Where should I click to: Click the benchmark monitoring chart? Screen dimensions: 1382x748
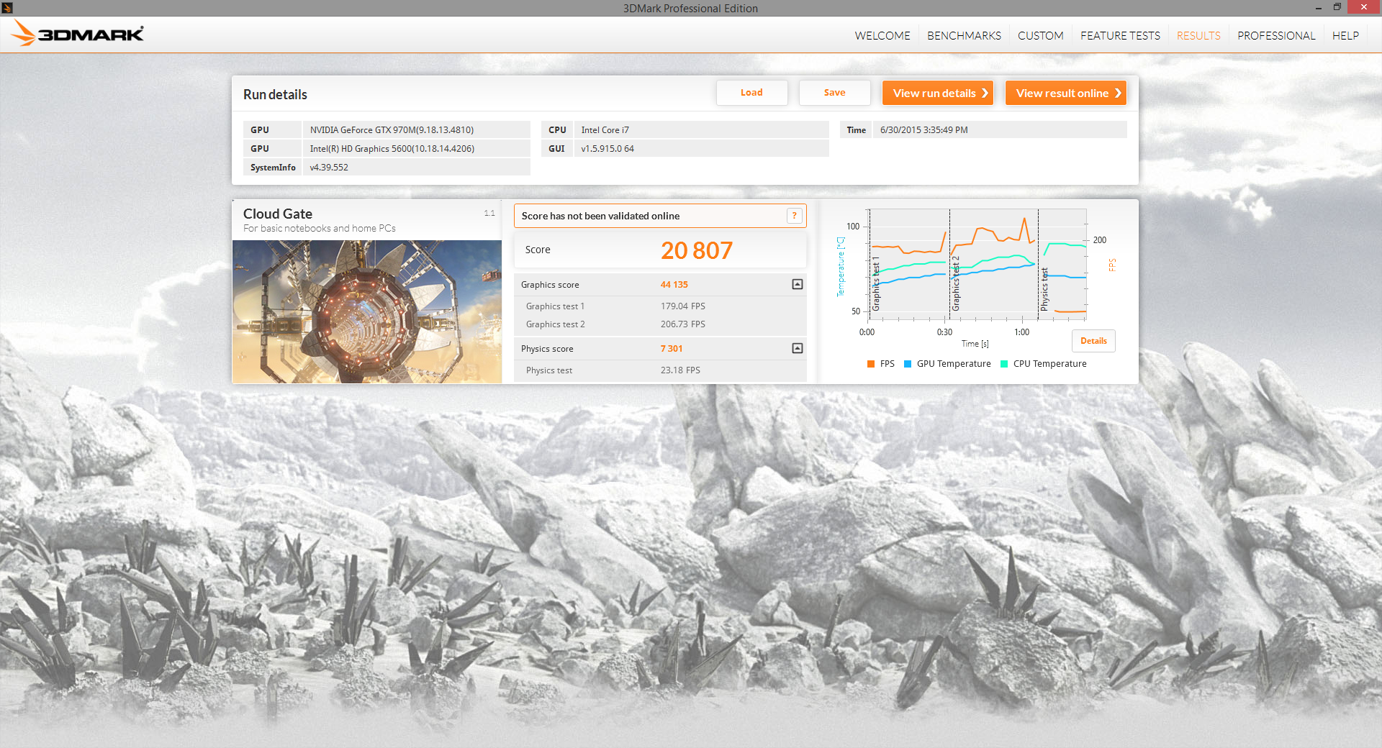click(x=977, y=265)
